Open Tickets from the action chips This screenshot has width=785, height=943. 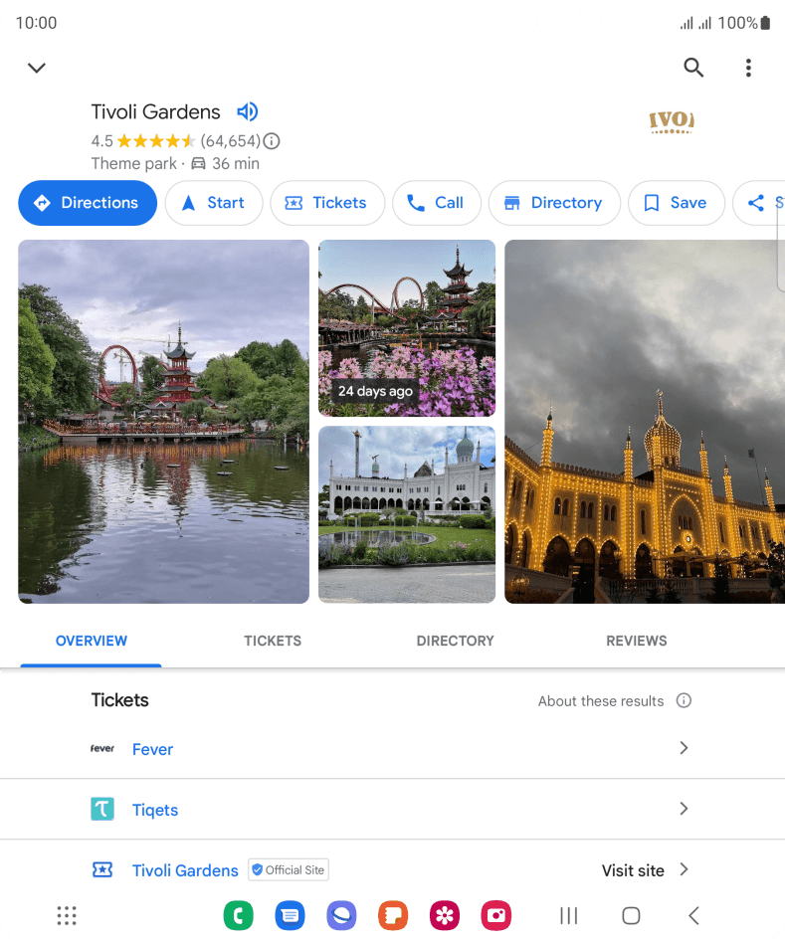327,203
